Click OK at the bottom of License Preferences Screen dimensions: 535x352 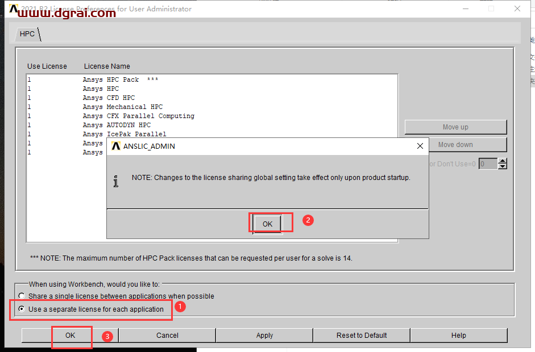pyautogui.click(x=70, y=336)
